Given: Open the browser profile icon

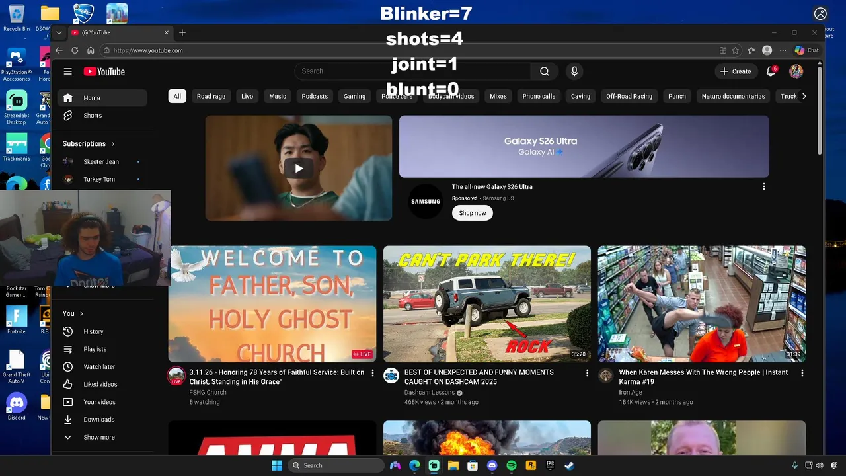Looking at the screenshot, I should tap(767, 50).
